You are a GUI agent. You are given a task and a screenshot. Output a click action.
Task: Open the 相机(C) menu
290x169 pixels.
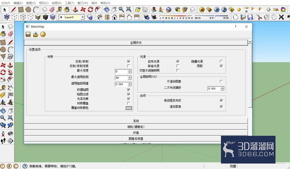click(44, 3)
